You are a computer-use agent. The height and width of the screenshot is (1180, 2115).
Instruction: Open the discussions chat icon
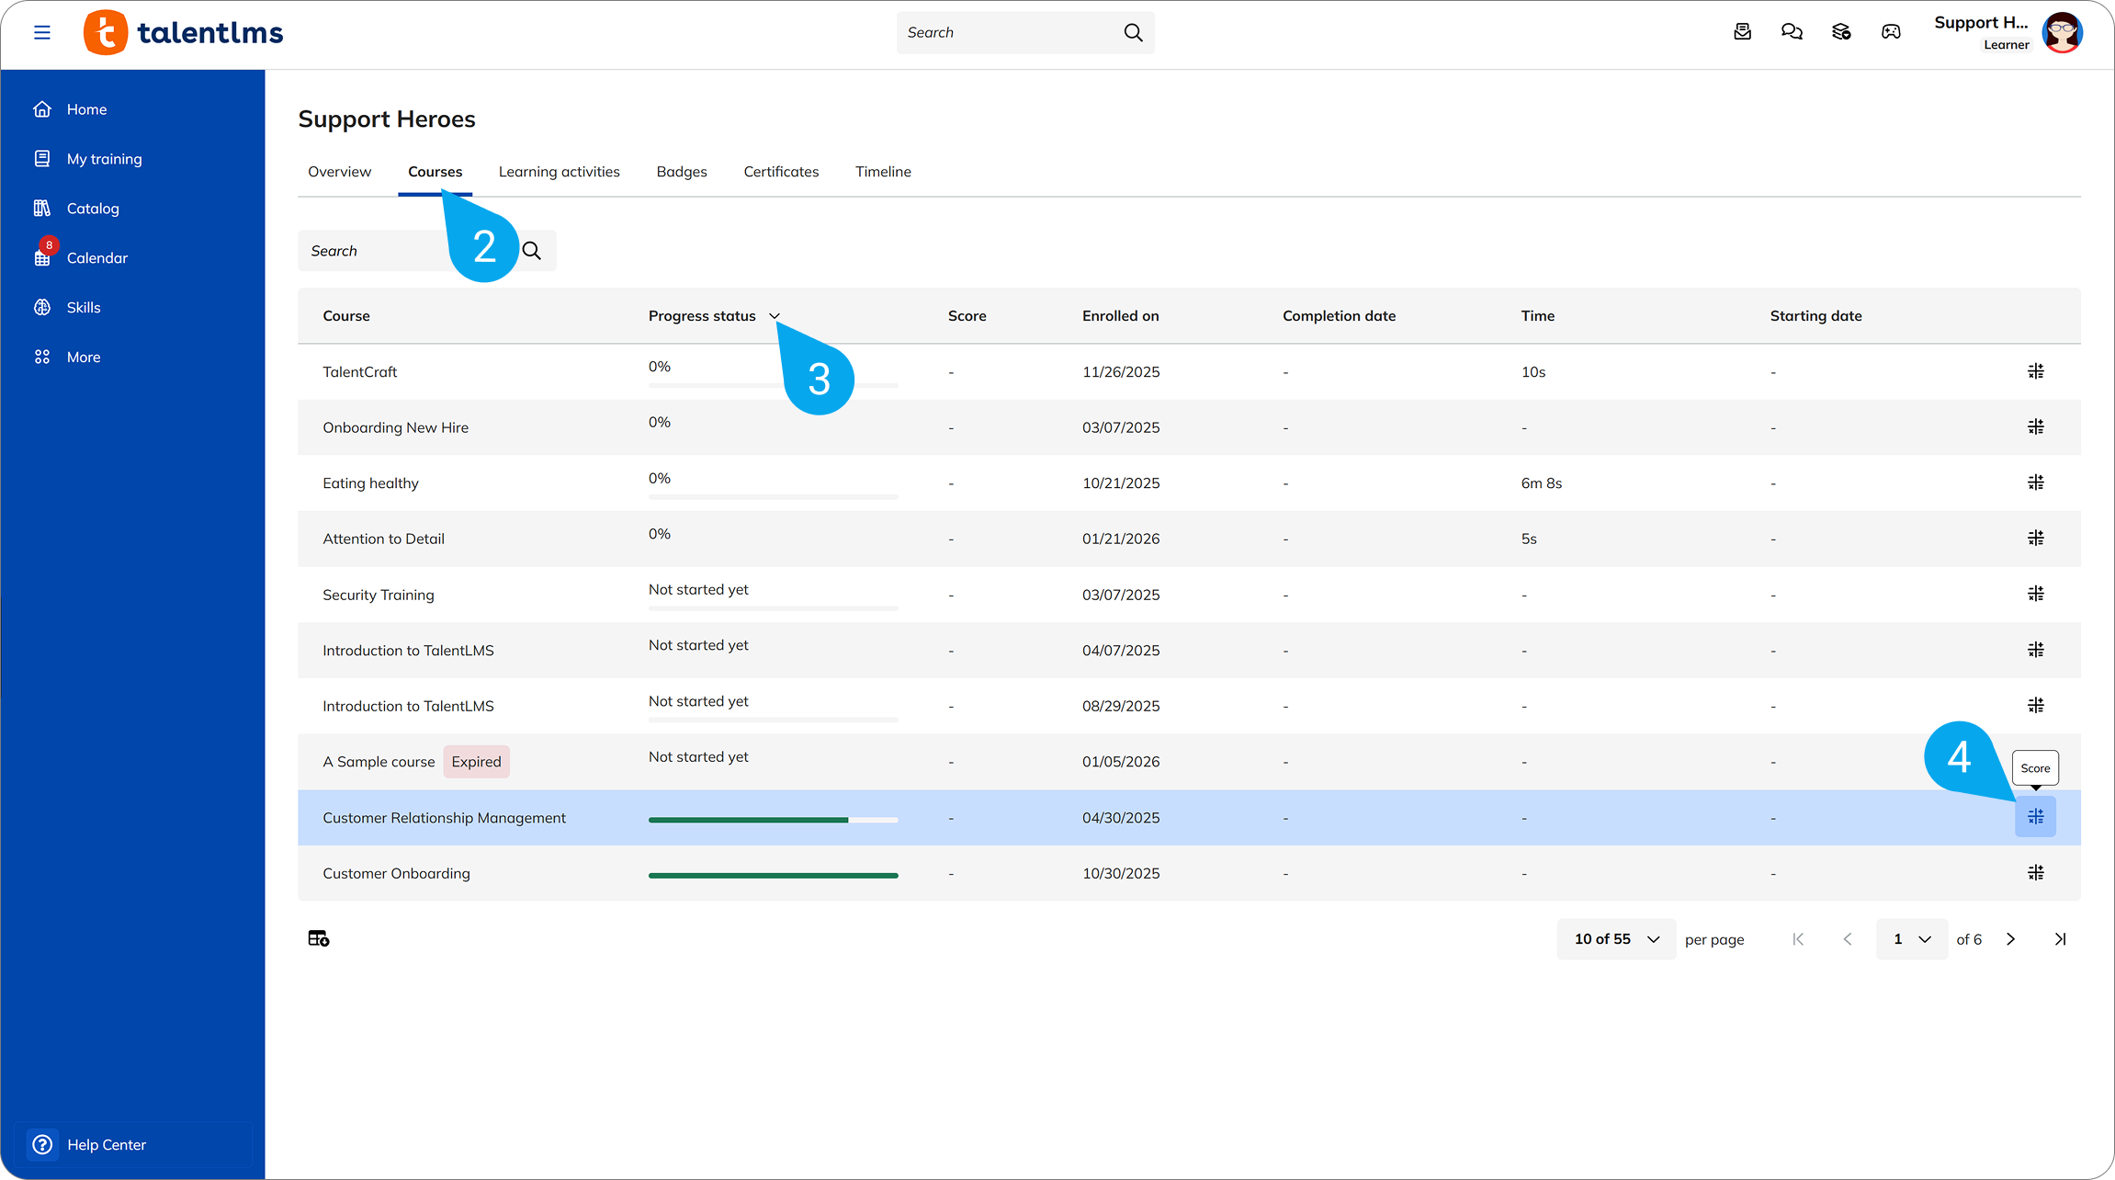1791,32
